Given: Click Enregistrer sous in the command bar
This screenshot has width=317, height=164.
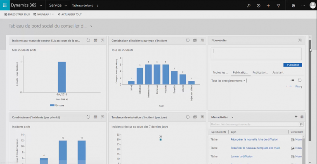Looking at the screenshot, I should (17, 14).
